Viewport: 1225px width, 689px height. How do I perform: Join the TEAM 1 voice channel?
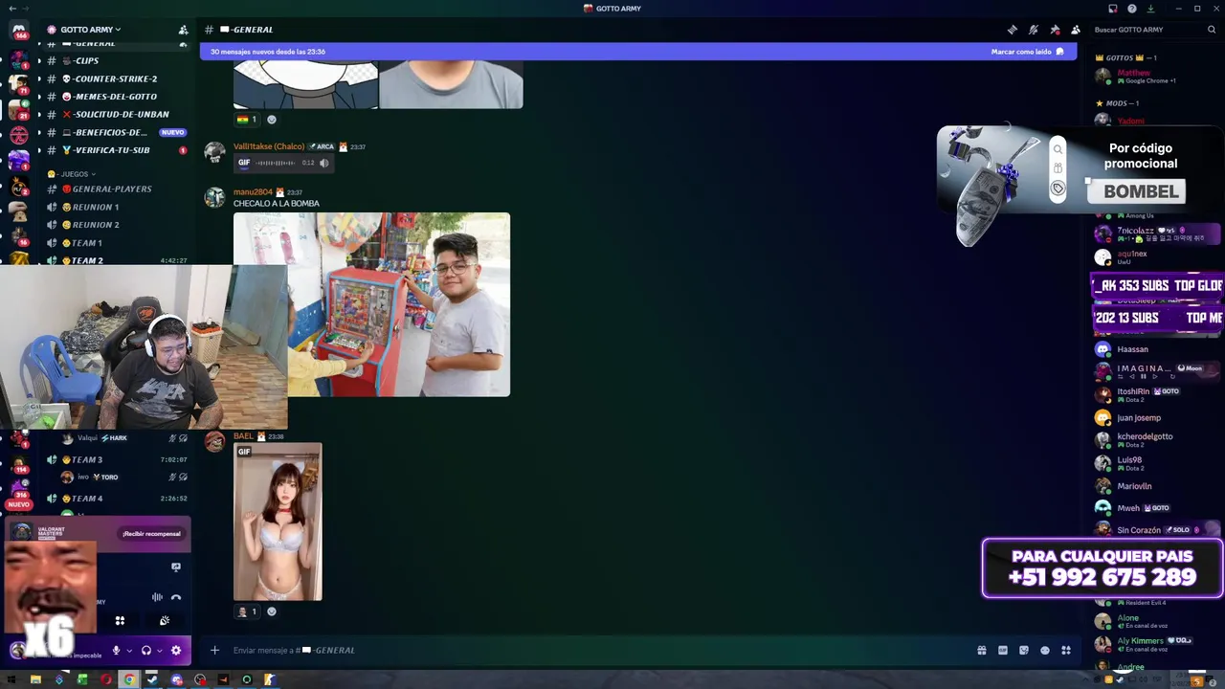click(115, 243)
